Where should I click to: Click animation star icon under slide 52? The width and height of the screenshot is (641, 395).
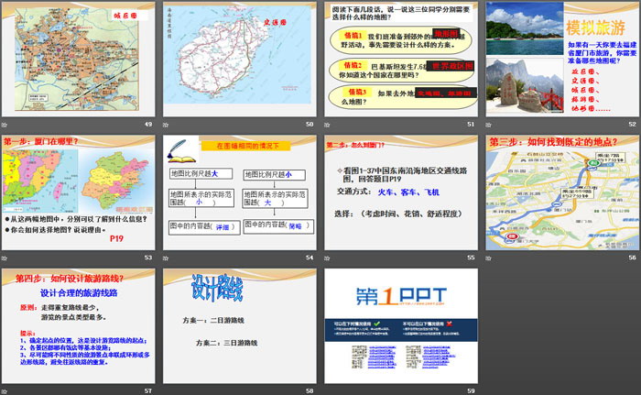tap(488, 125)
